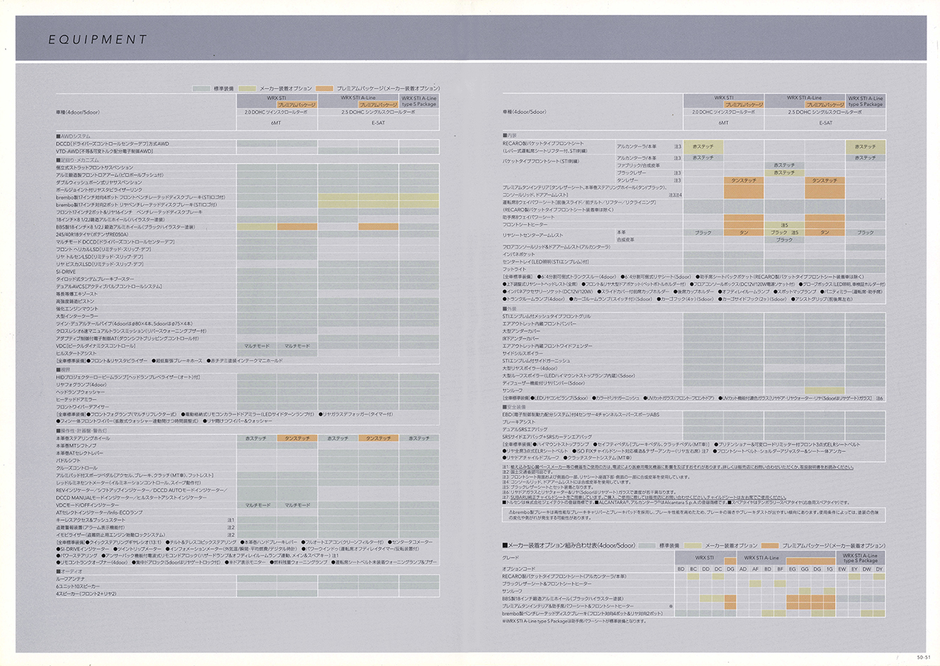This screenshot has width=940, height=666.
Task: Click the 'ブラックレザー' seat material cell
Action: coord(631,173)
